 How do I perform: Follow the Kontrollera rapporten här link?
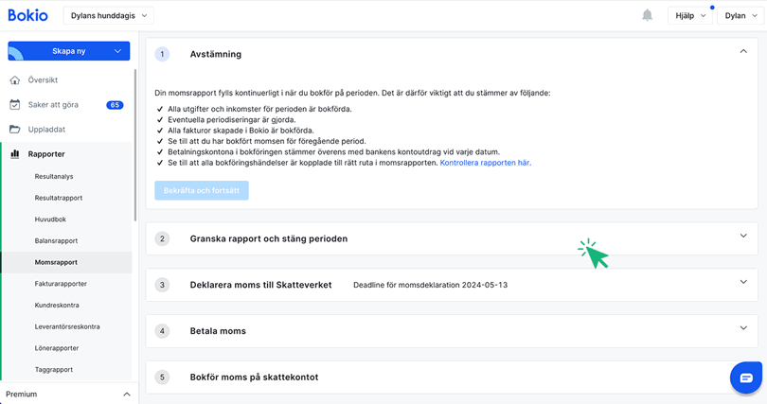[485, 163]
